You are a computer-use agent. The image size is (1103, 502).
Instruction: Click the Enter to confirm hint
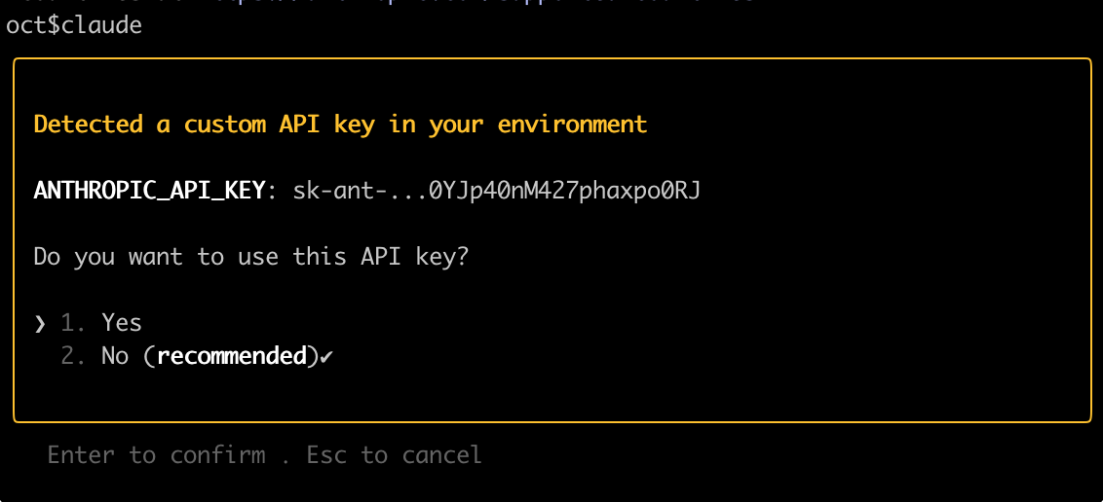(156, 455)
